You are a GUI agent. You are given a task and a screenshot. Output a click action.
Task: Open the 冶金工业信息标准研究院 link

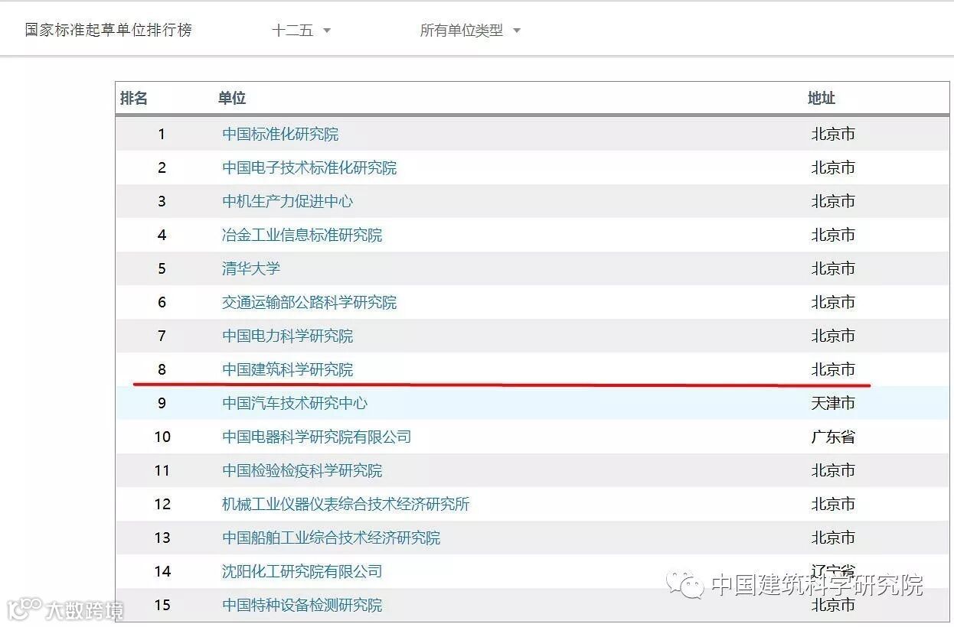pos(302,235)
